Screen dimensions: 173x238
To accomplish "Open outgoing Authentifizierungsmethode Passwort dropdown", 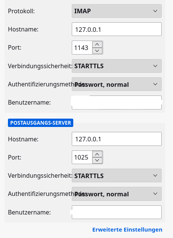I will tap(117, 194).
